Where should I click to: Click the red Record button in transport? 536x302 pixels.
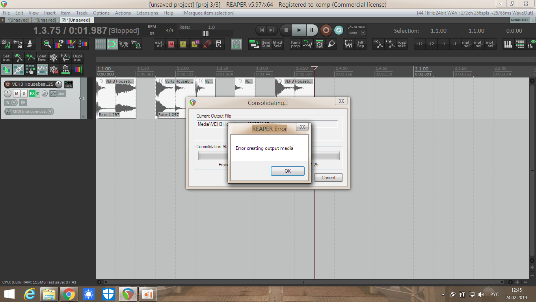326,30
